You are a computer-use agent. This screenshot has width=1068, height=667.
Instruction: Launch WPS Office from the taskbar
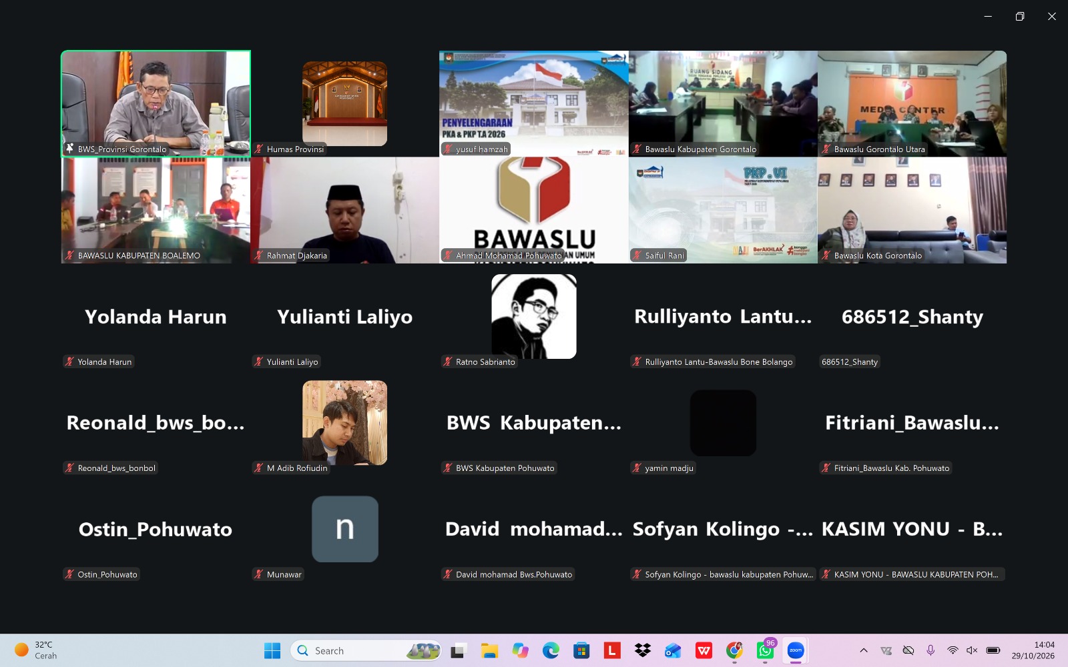point(704,651)
